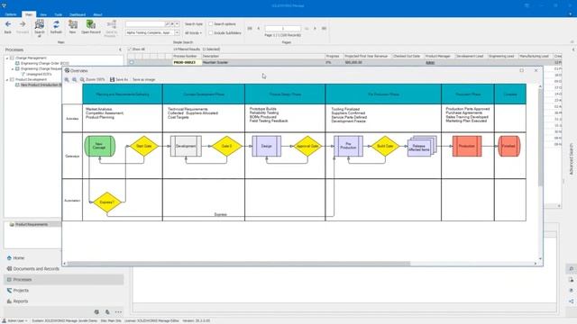The width and height of the screenshot is (577, 324).
Task: Open the Projects navigation section
Action: 18,290
